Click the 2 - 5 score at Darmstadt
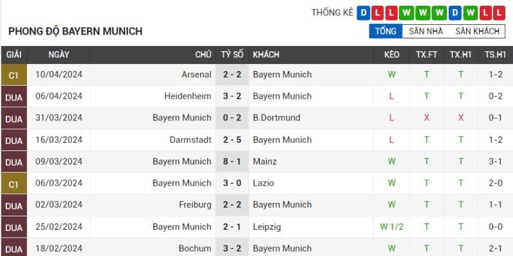 tap(232, 140)
